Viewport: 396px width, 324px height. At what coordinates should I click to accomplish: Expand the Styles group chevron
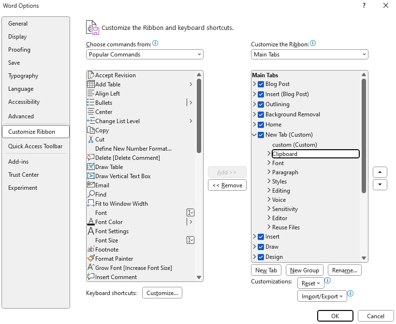(269, 181)
